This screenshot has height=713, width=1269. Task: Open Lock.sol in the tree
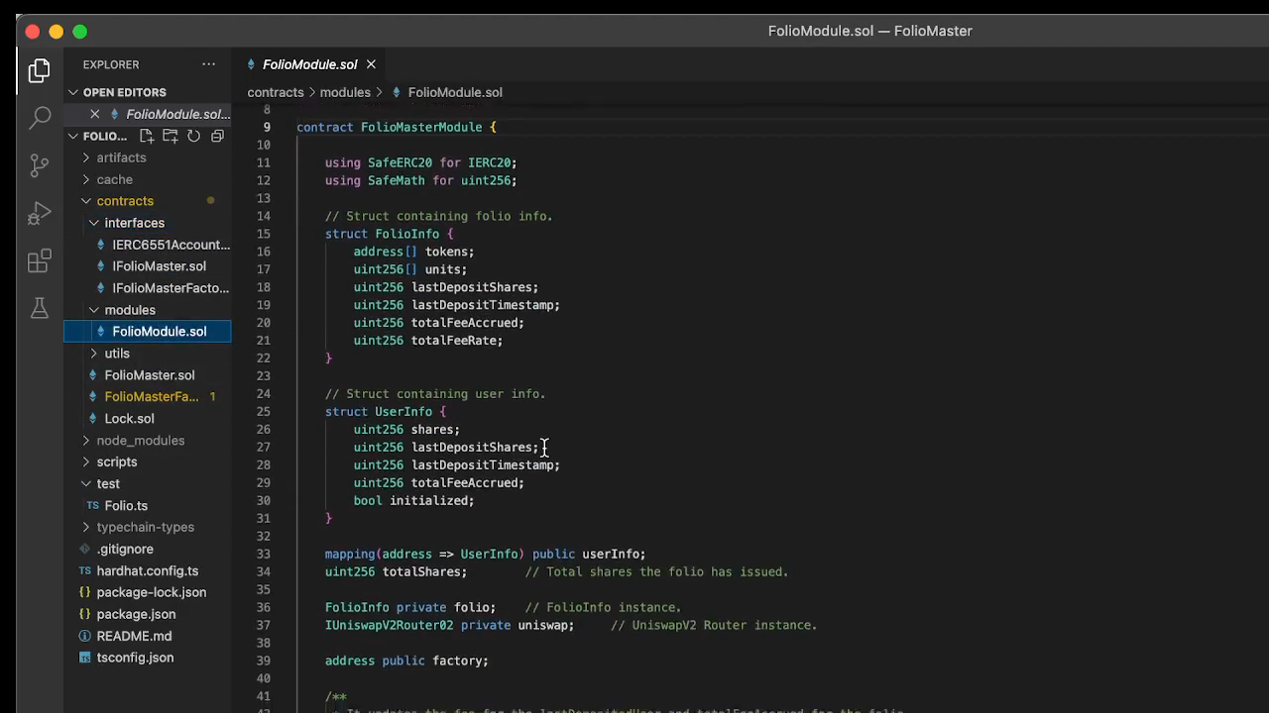click(x=129, y=419)
